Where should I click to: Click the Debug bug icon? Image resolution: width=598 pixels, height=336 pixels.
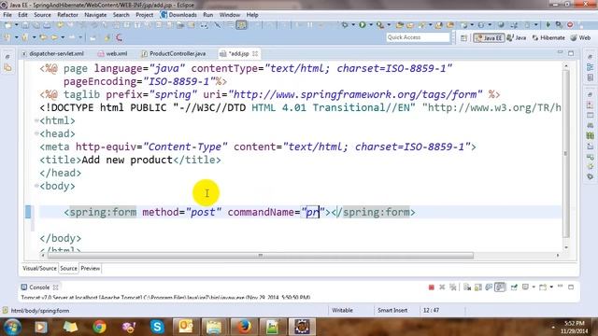pyautogui.click(x=345, y=25)
